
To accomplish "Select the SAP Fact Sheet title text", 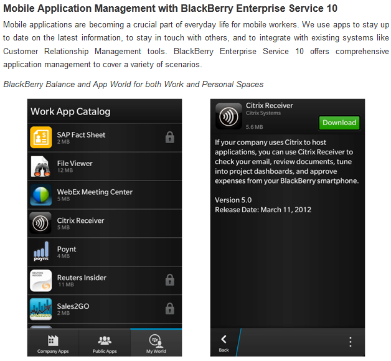I will [x=81, y=135].
